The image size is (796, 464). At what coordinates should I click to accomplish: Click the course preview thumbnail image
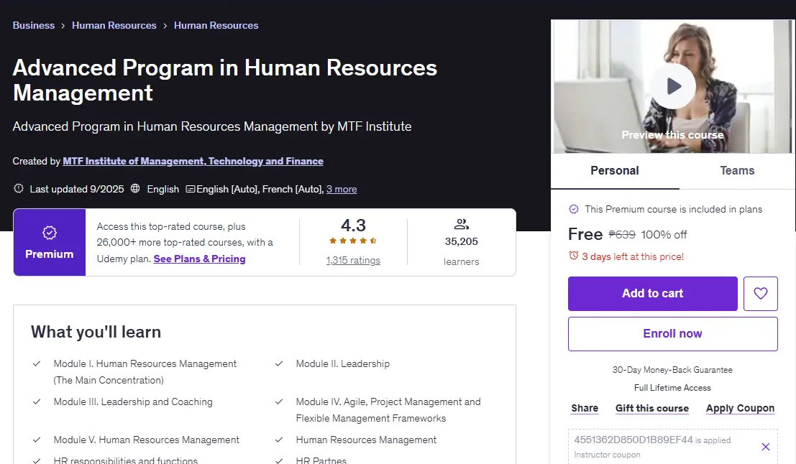tap(672, 86)
